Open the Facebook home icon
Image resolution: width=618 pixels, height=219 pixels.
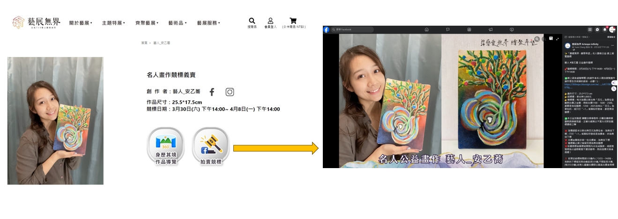(x=426, y=29)
